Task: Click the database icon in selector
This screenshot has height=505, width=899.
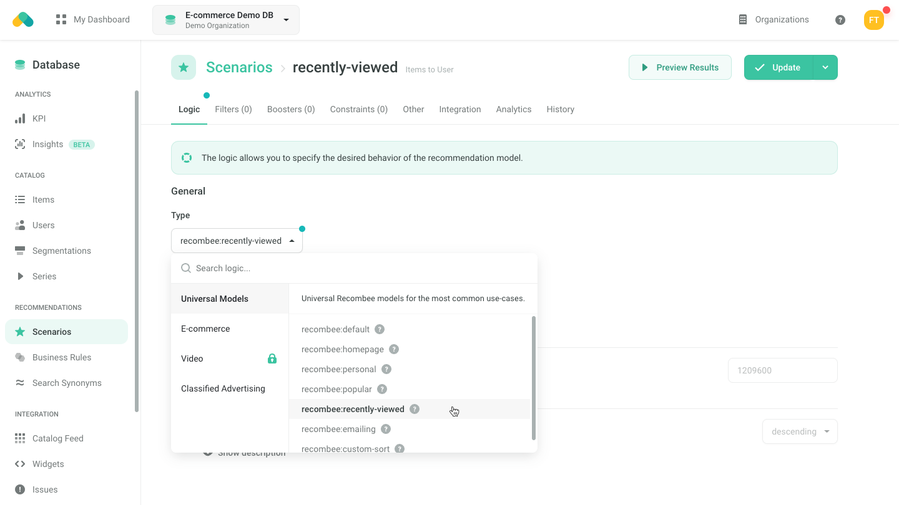Action: [170, 20]
